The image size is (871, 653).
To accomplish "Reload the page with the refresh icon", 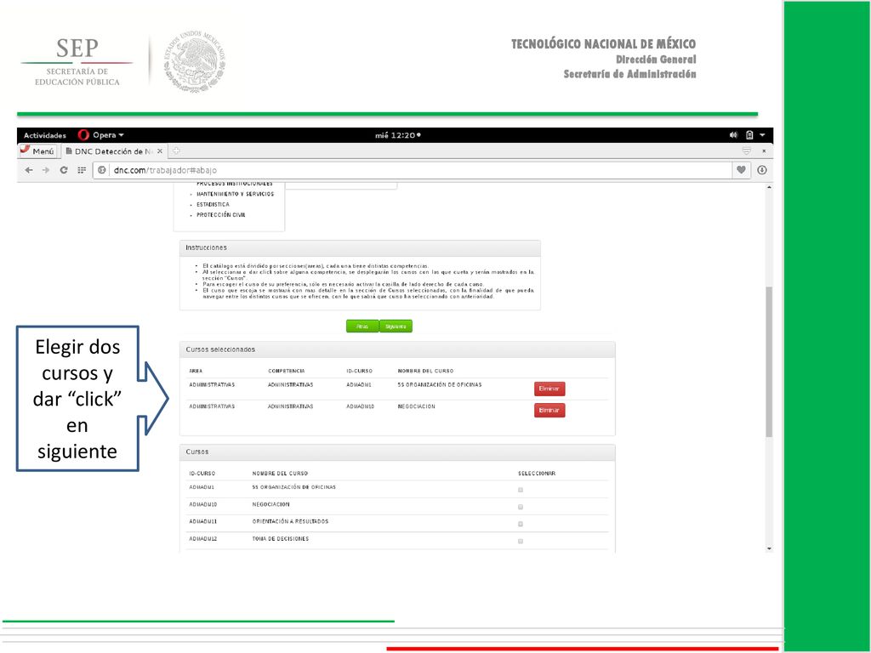I will click(x=64, y=170).
